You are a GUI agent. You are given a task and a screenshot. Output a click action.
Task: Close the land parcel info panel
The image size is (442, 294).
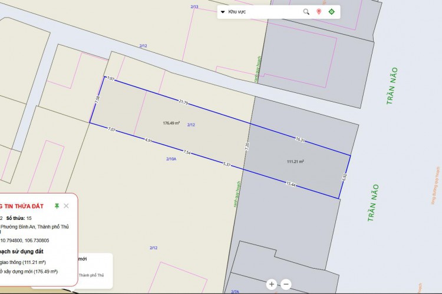[x=66, y=206]
